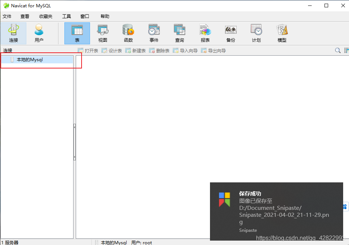The image size is (349, 245).
Task: Maximize the Navicat window
Action: click(x=326, y=5)
